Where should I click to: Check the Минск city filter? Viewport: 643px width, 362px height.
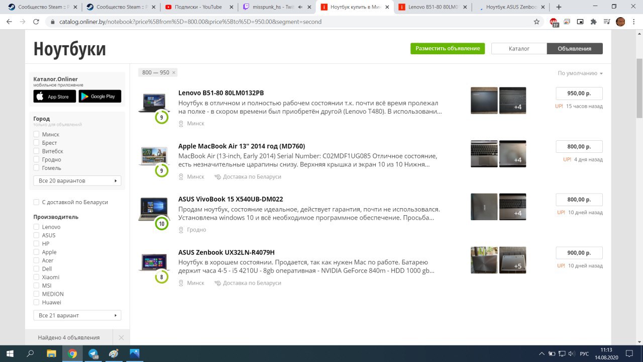coord(36,134)
